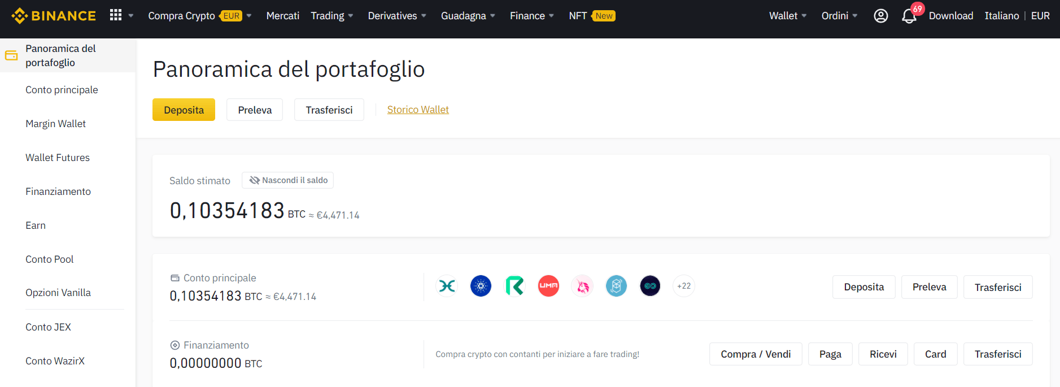
Task: Expand the Trading dropdown menu
Action: (x=332, y=16)
